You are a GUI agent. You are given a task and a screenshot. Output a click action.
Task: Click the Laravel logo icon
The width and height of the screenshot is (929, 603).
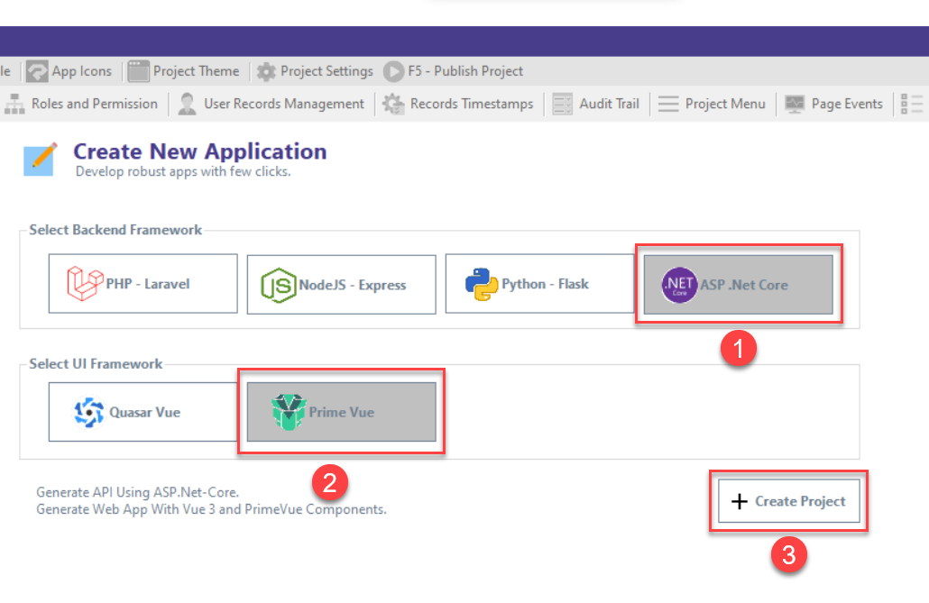[x=85, y=283]
